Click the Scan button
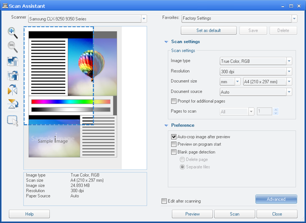This screenshot has width=306, height=223. (x=234, y=214)
